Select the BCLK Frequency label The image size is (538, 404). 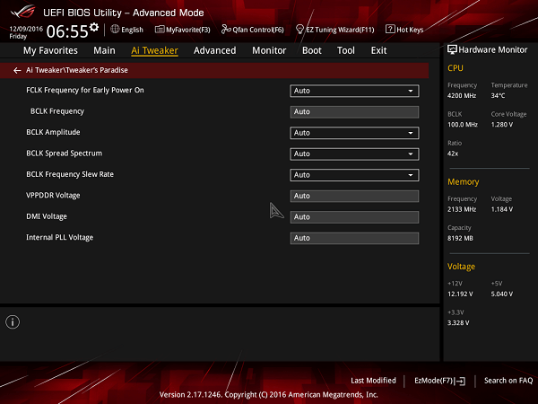tap(57, 111)
